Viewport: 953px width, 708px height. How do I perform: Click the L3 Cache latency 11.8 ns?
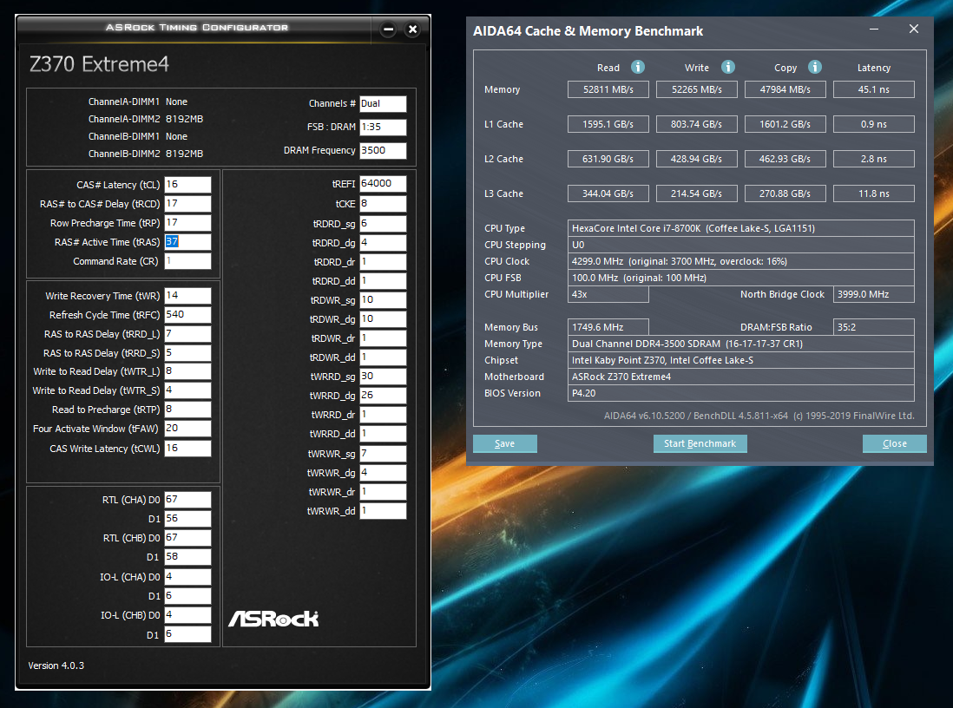[873, 193]
